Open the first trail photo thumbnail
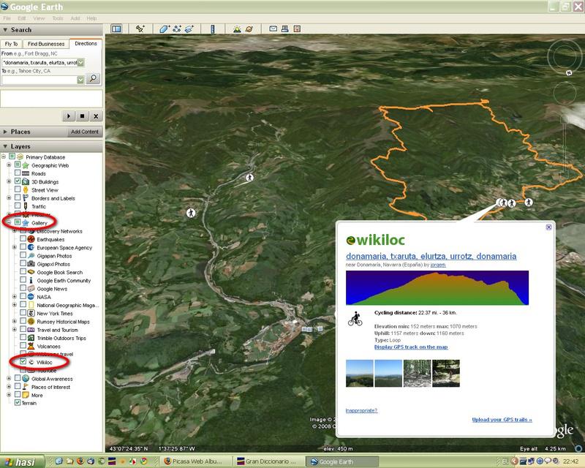Screen dimensions: 585x468 (x=359, y=373)
